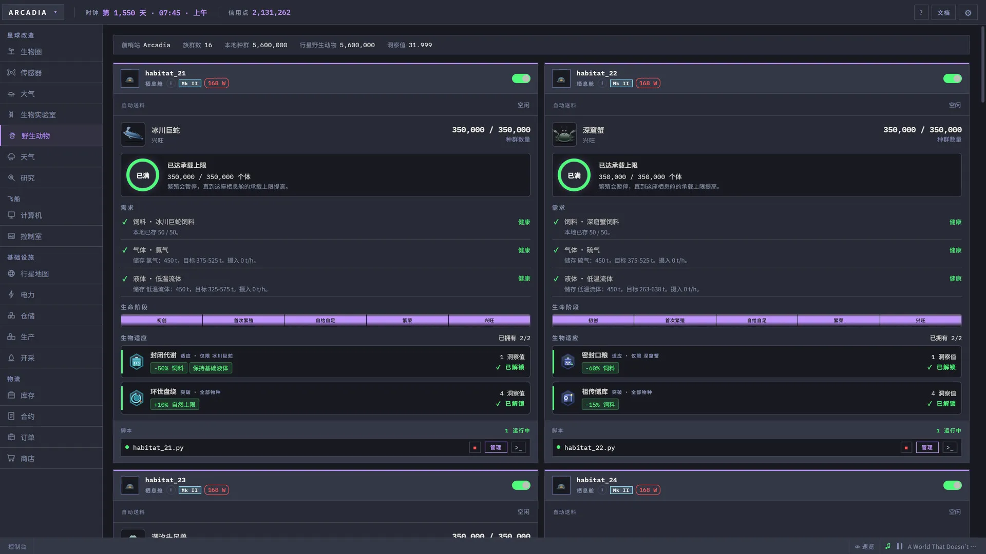Toggle habitat_24 power switch

(x=952, y=485)
